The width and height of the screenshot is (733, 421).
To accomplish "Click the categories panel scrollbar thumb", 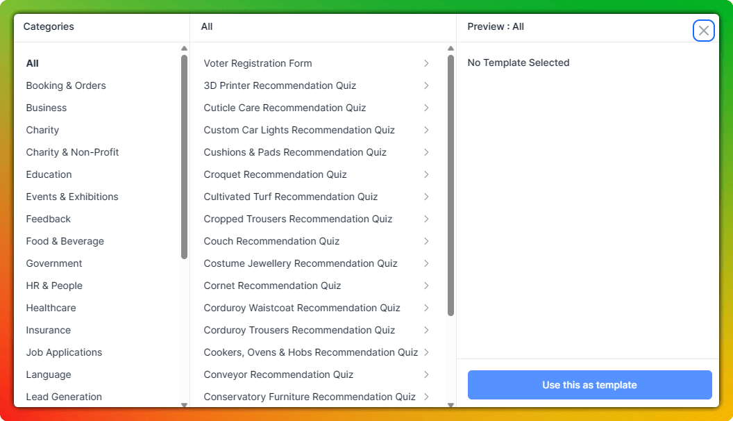I will coord(184,156).
